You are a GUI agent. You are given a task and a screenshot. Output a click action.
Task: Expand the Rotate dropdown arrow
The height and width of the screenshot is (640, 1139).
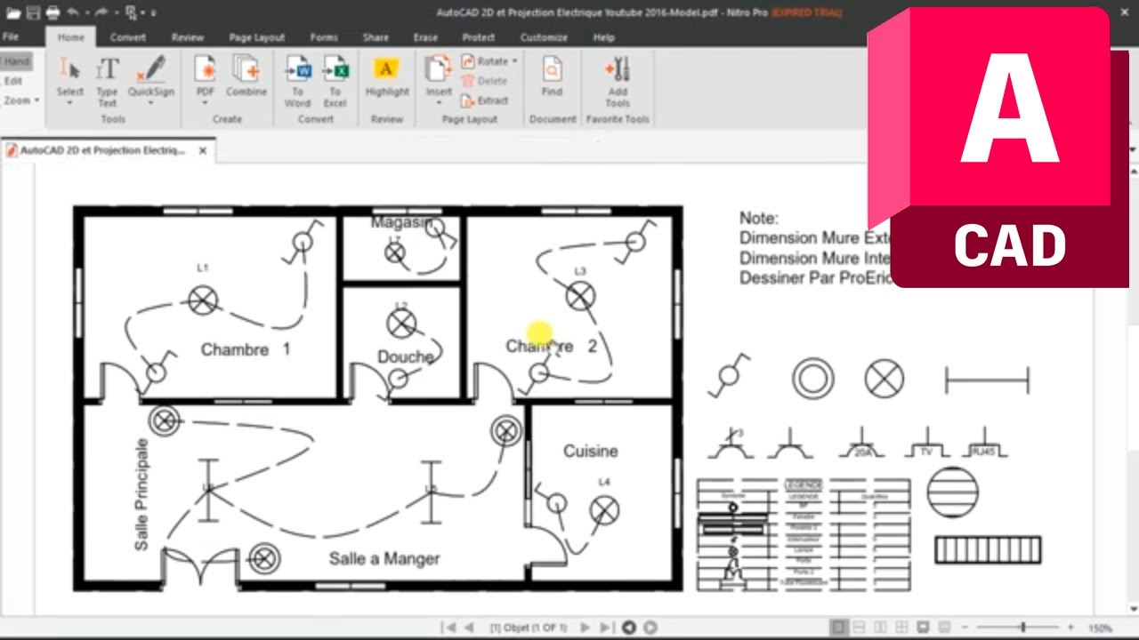(x=514, y=61)
